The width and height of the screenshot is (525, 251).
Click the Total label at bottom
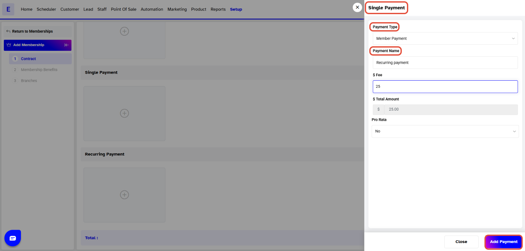91,238
